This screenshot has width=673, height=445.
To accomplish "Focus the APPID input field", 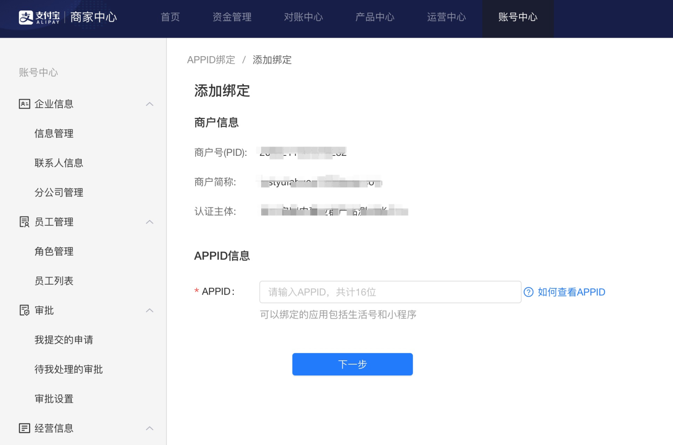I will pyautogui.click(x=390, y=292).
